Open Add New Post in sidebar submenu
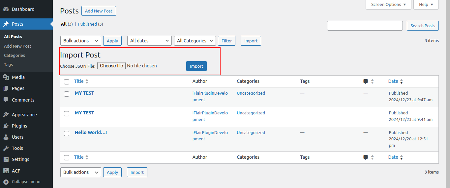Screen dimensions: 450x188 point(18,46)
